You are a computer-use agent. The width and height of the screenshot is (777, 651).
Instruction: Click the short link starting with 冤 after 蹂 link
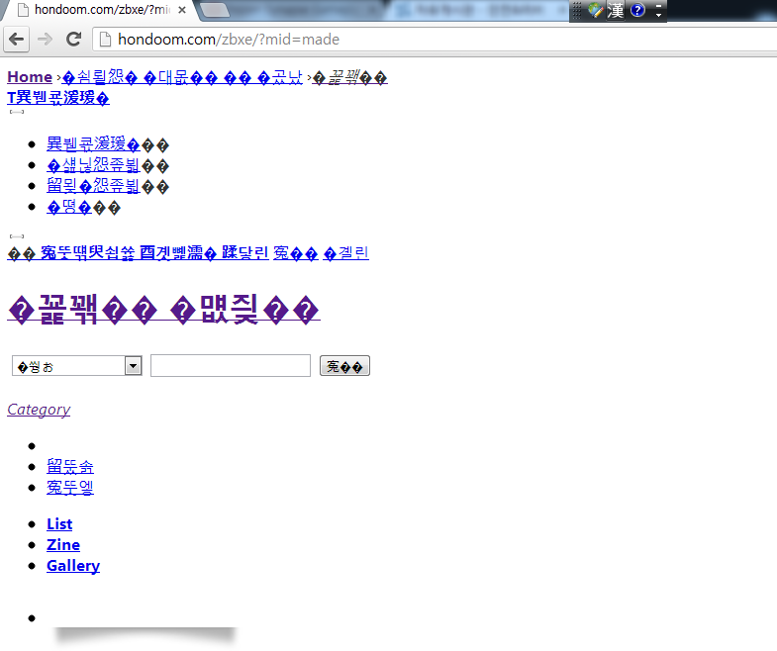295,253
